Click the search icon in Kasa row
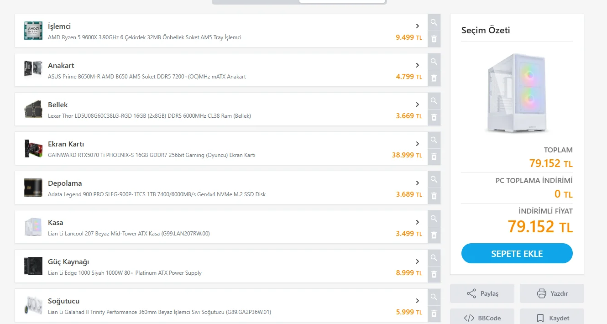 (434, 218)
